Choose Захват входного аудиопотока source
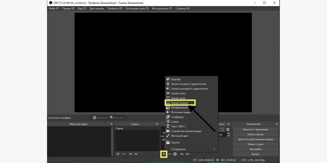 point(191,84)
